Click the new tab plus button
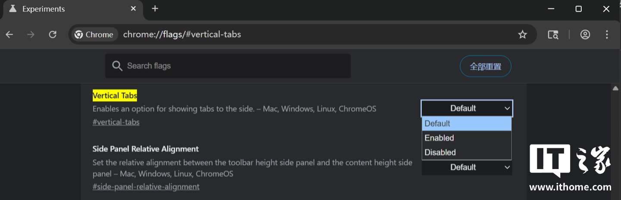The width and height of the screenshot is (621, 200). click(x=155, y=9)
